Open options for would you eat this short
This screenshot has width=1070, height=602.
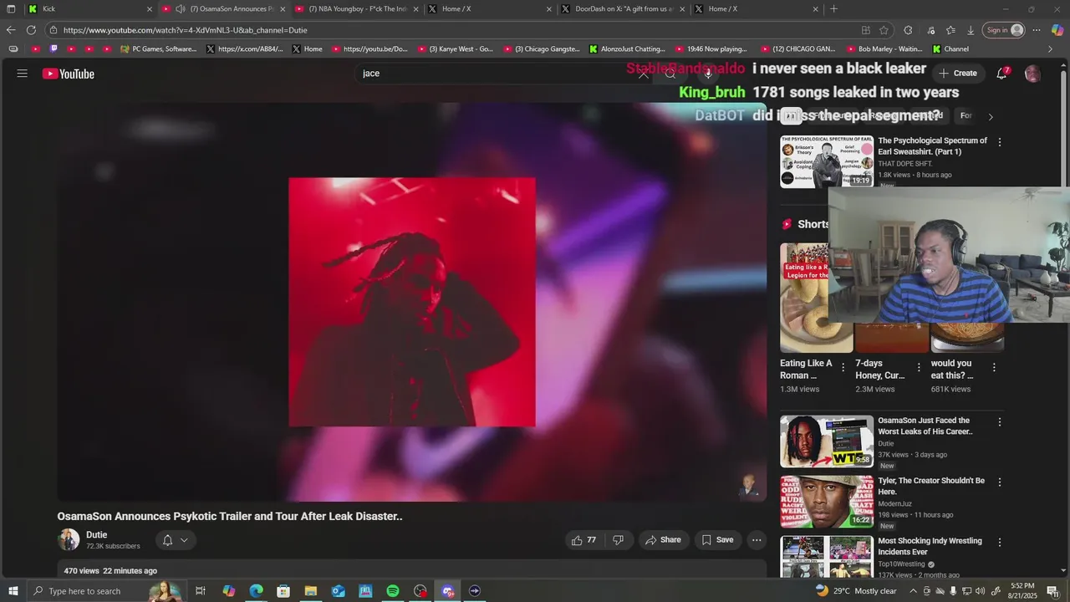pyautogui.click(x=994, y=367)
